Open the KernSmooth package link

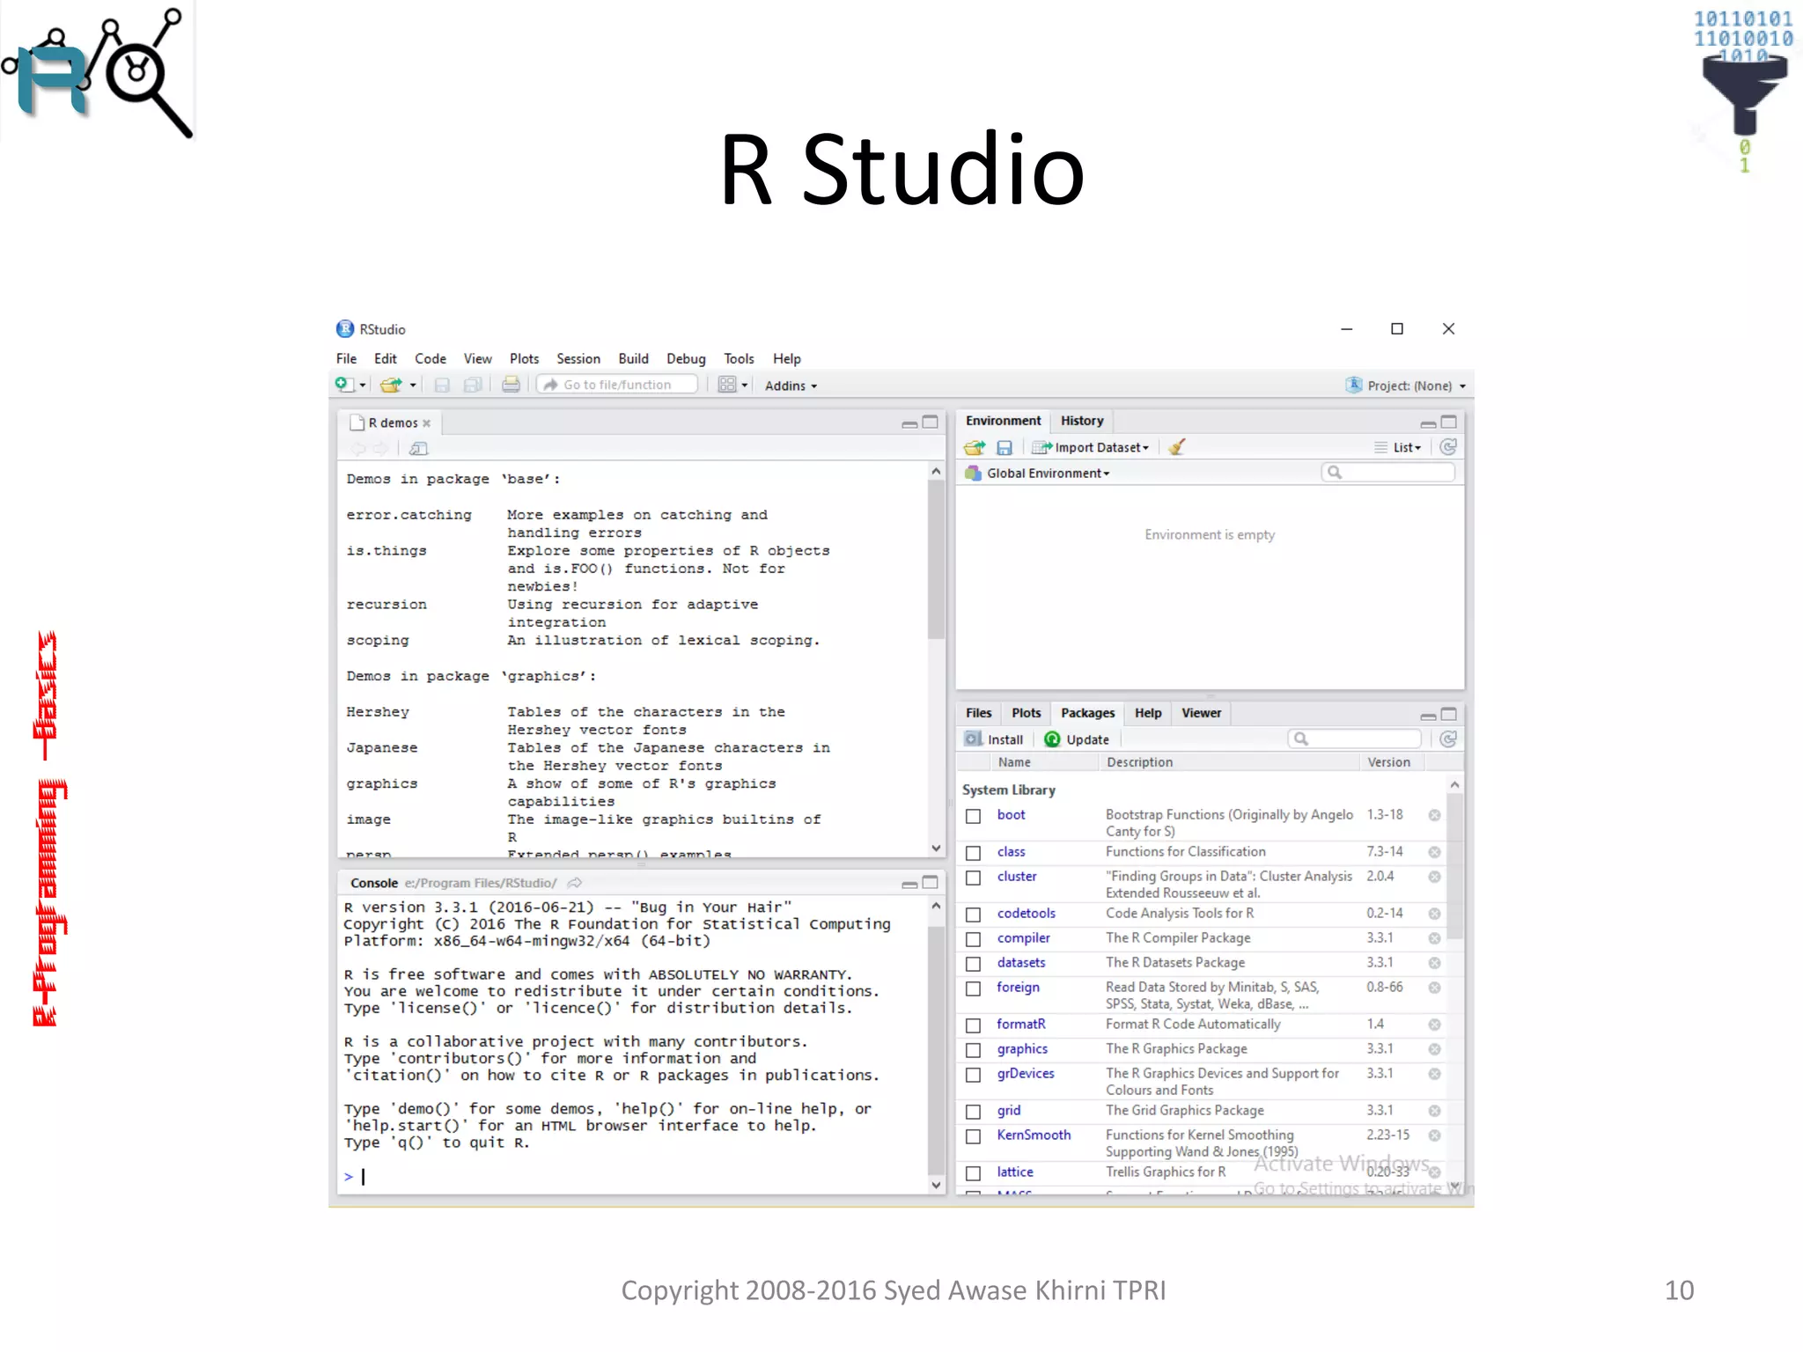point(1034,1135)
